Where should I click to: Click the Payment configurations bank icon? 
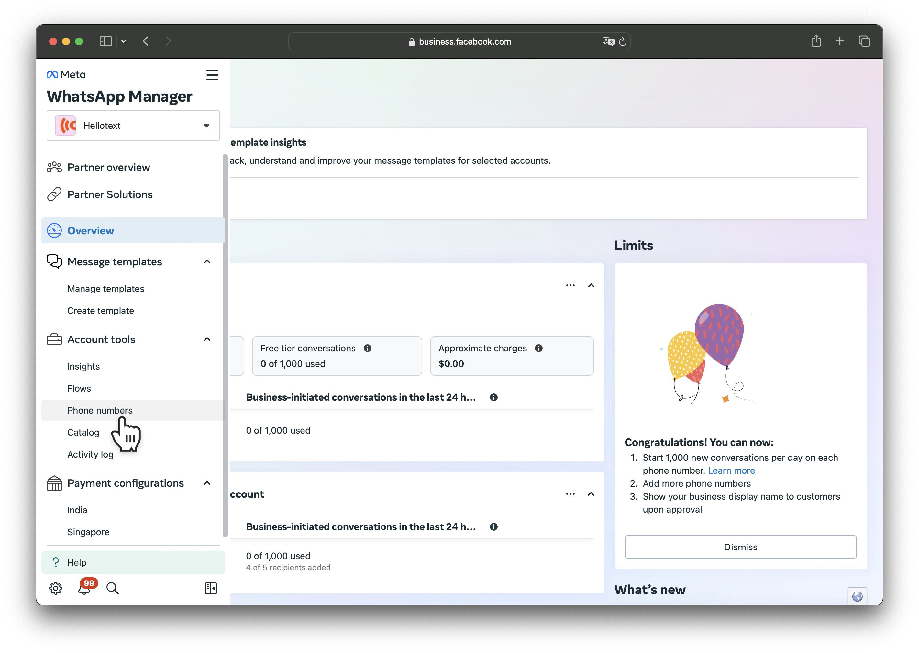(x=54, y=483)
